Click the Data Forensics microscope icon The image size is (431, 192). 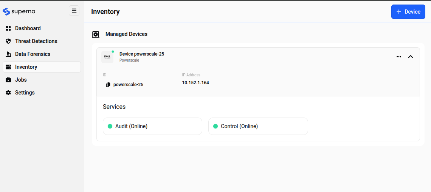(x=8, y=54)
